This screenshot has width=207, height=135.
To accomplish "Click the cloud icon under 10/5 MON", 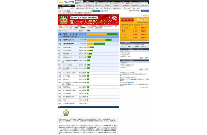I will pos(134,8).
